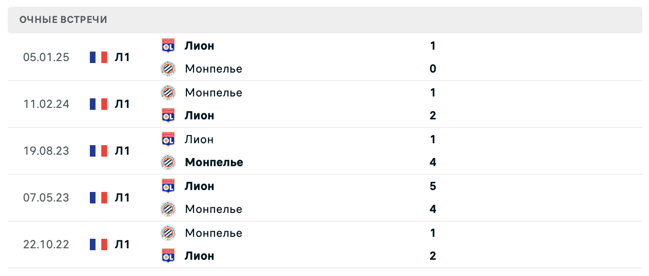Click the Очные встречи section header

64,20
